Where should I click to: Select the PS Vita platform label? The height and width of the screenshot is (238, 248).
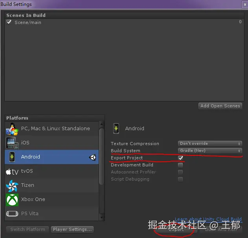(x=30, y=214)
